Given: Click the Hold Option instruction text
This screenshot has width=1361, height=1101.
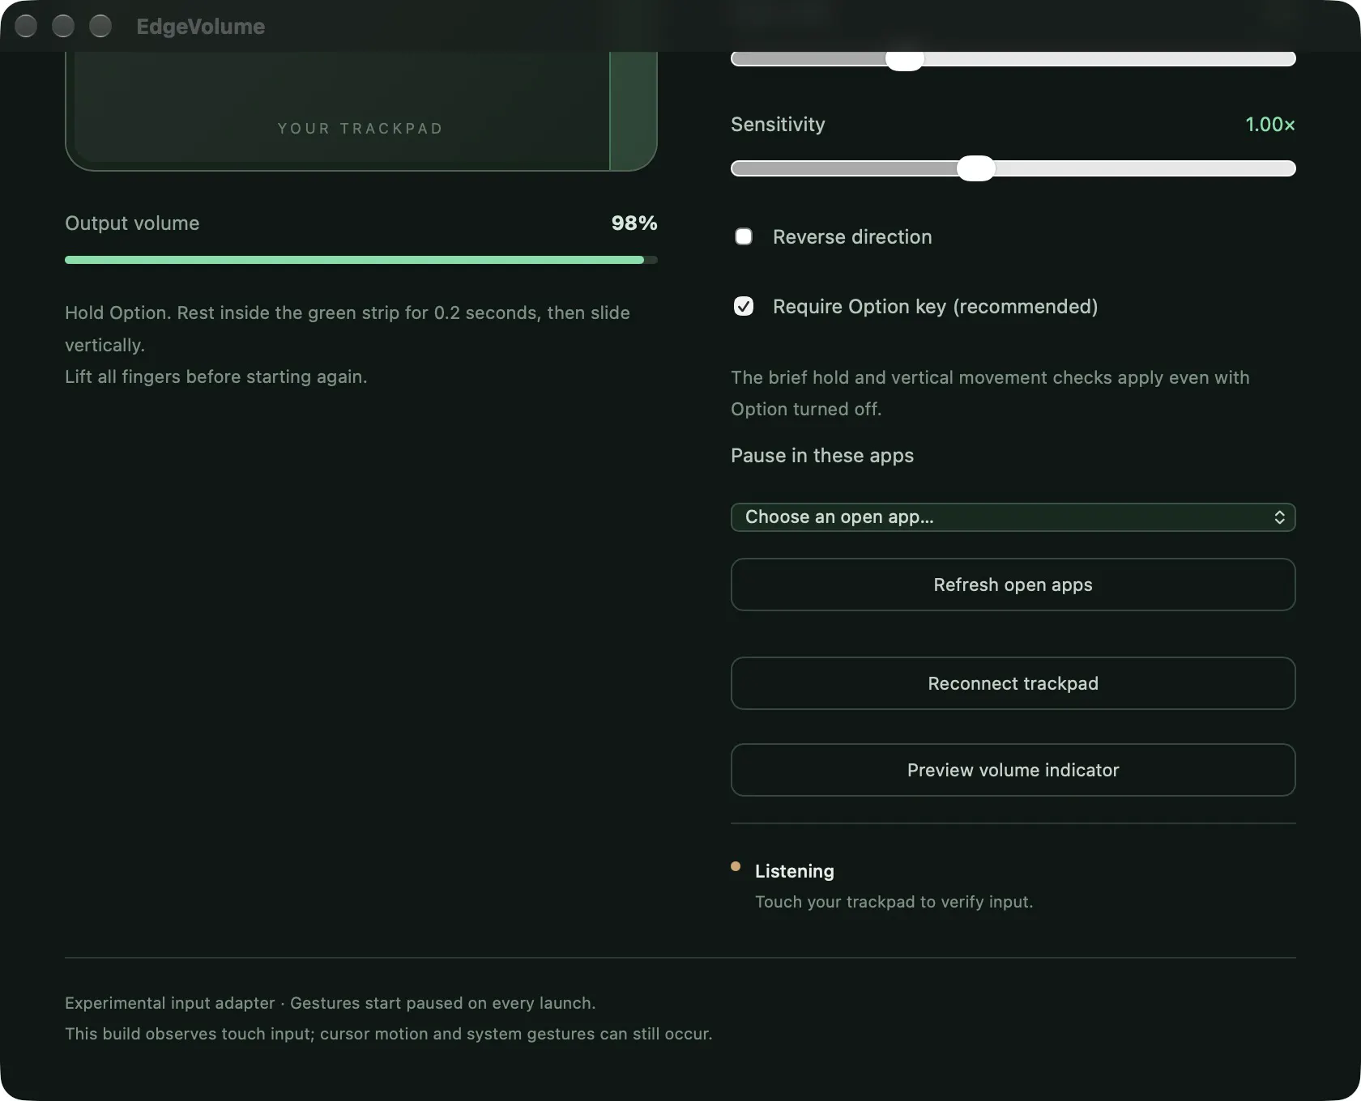Looking at the screenshot, I should (348, 329).
